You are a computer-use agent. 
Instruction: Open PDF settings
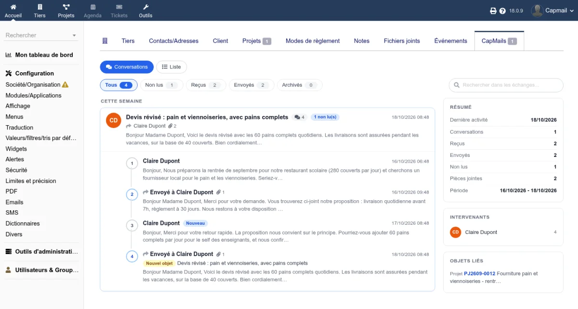pos(12,192)
